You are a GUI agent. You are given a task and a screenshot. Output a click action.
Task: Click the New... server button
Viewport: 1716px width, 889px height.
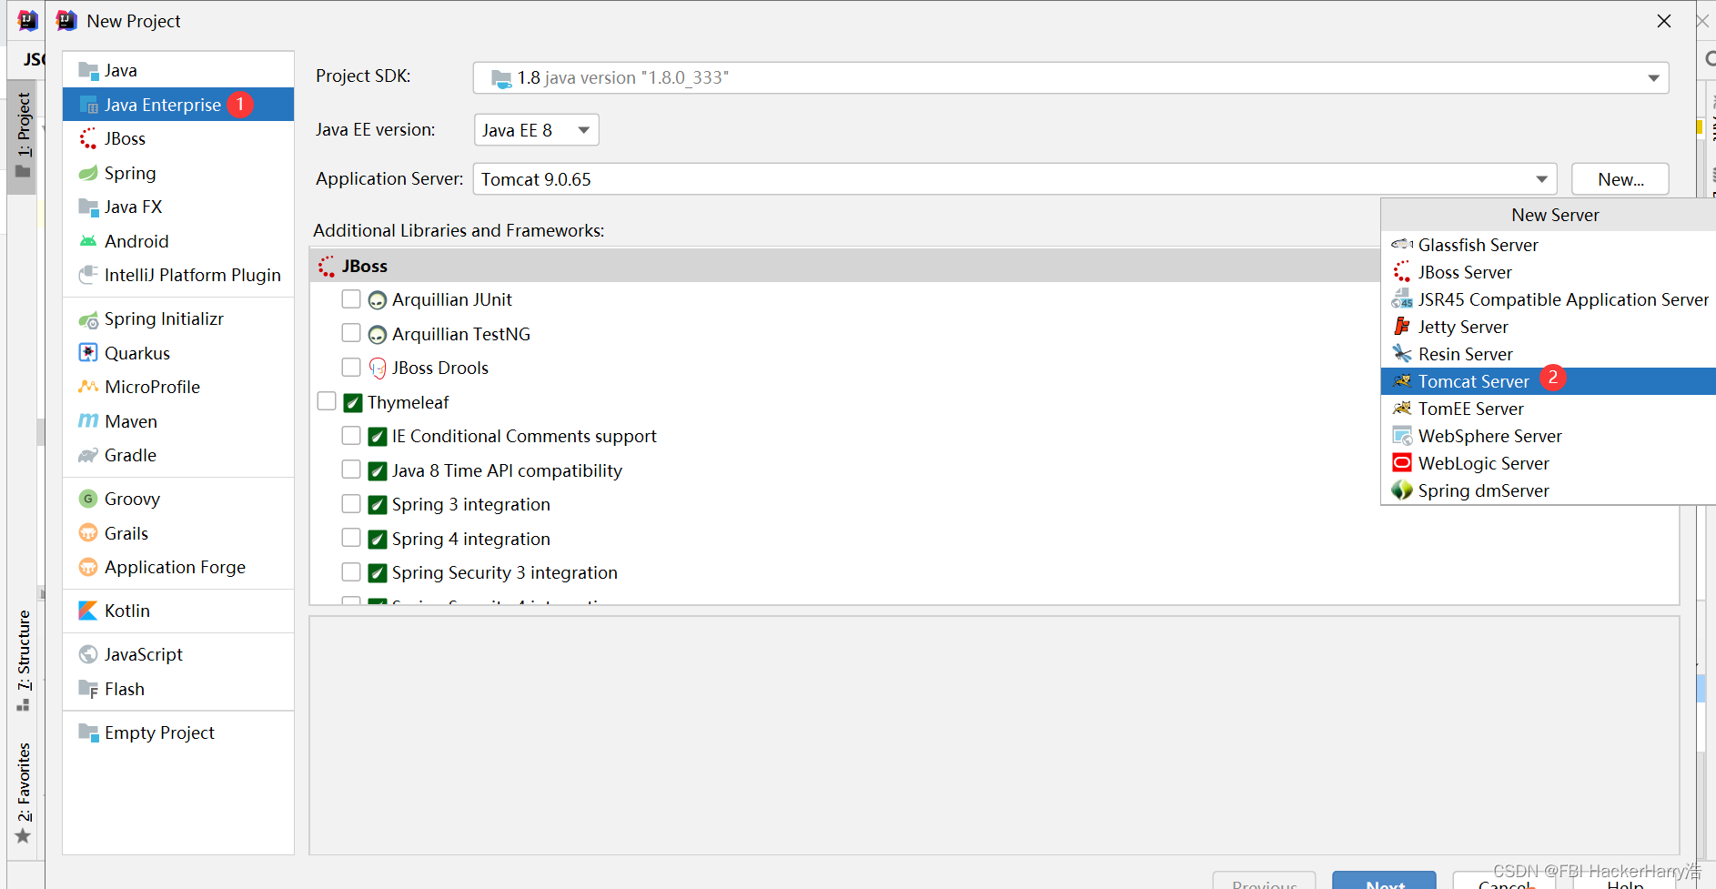[1620, 179]
